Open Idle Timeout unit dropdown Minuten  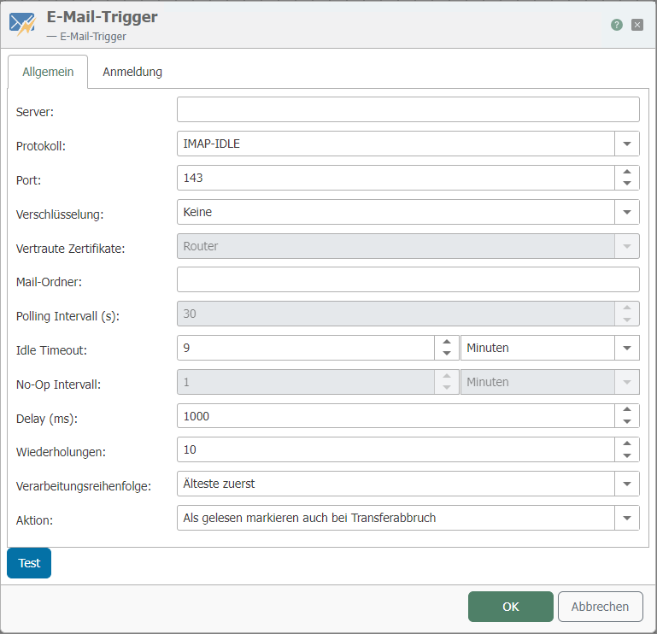point(627,348)
